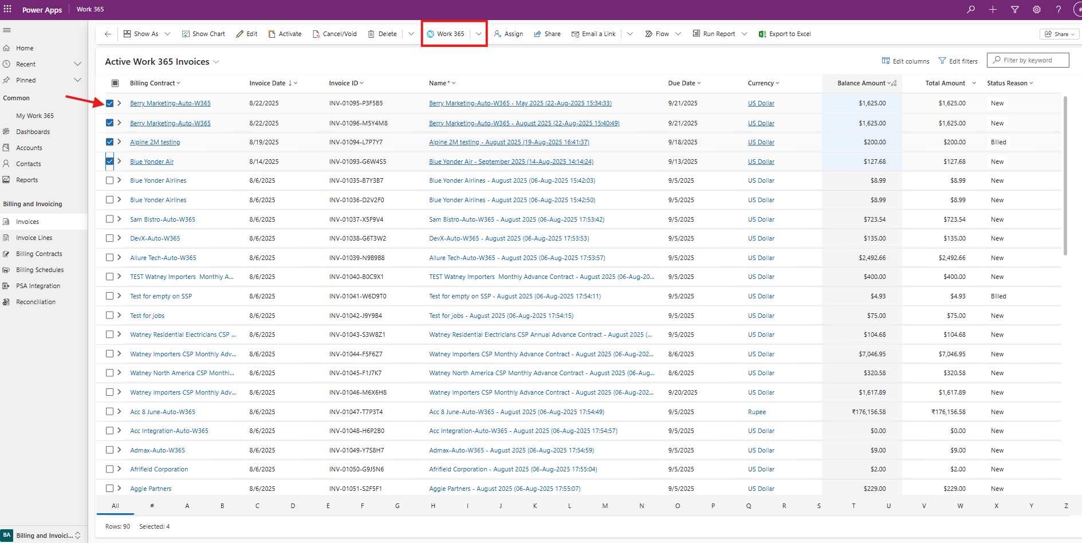Filter records by letter M in the index bar
The image size is (1082, 543).
pos(605,506)
